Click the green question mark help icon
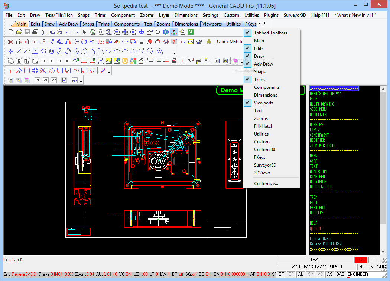Image resolution: width=390 pixels, height=281 pixels. click(x=191, y=32)
